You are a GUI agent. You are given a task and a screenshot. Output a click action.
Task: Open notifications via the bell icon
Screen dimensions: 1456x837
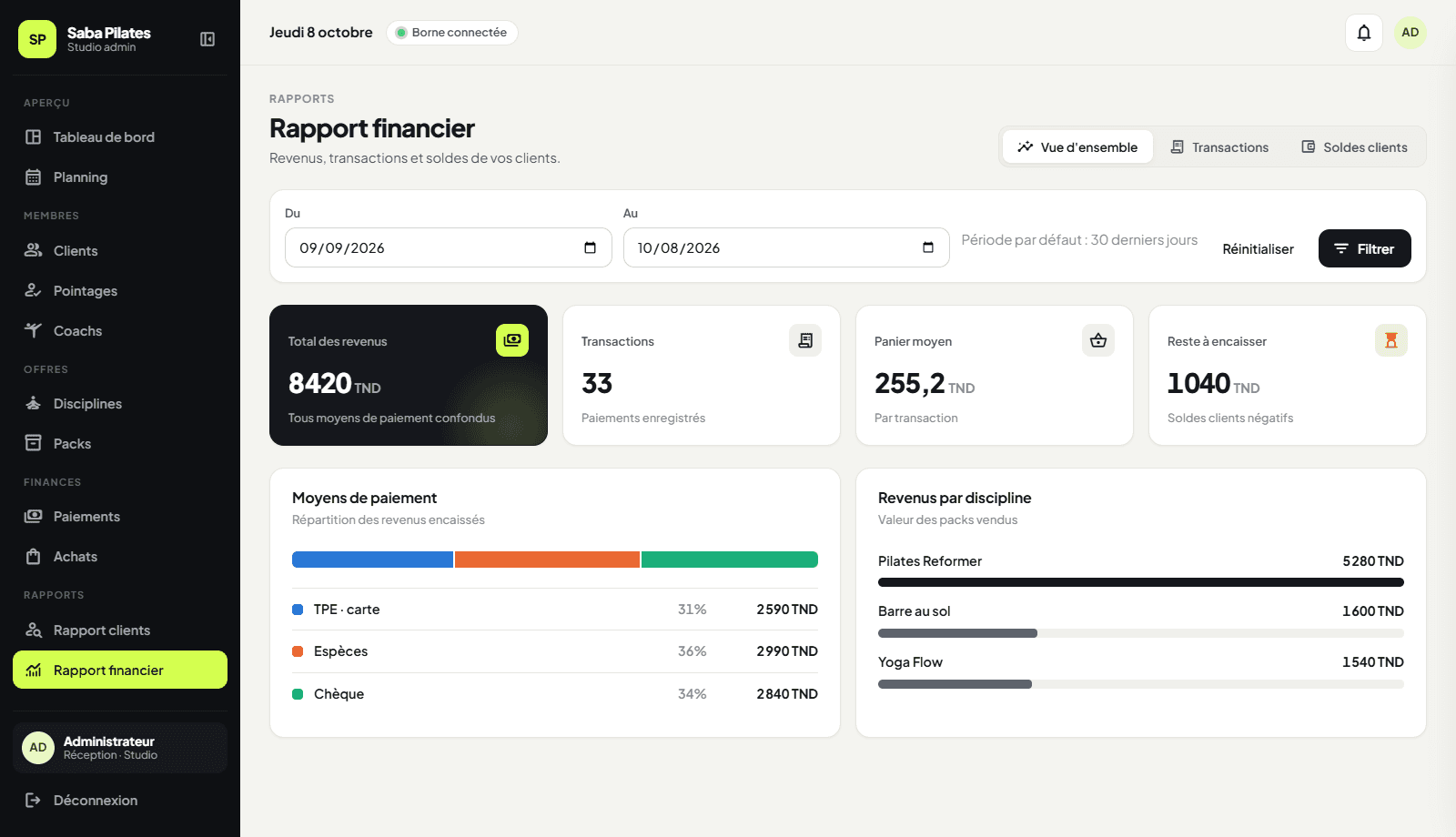(x=1364, y=33)
